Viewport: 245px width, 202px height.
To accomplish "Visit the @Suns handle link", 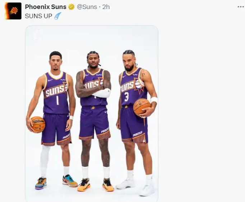I will pos(87,7).
